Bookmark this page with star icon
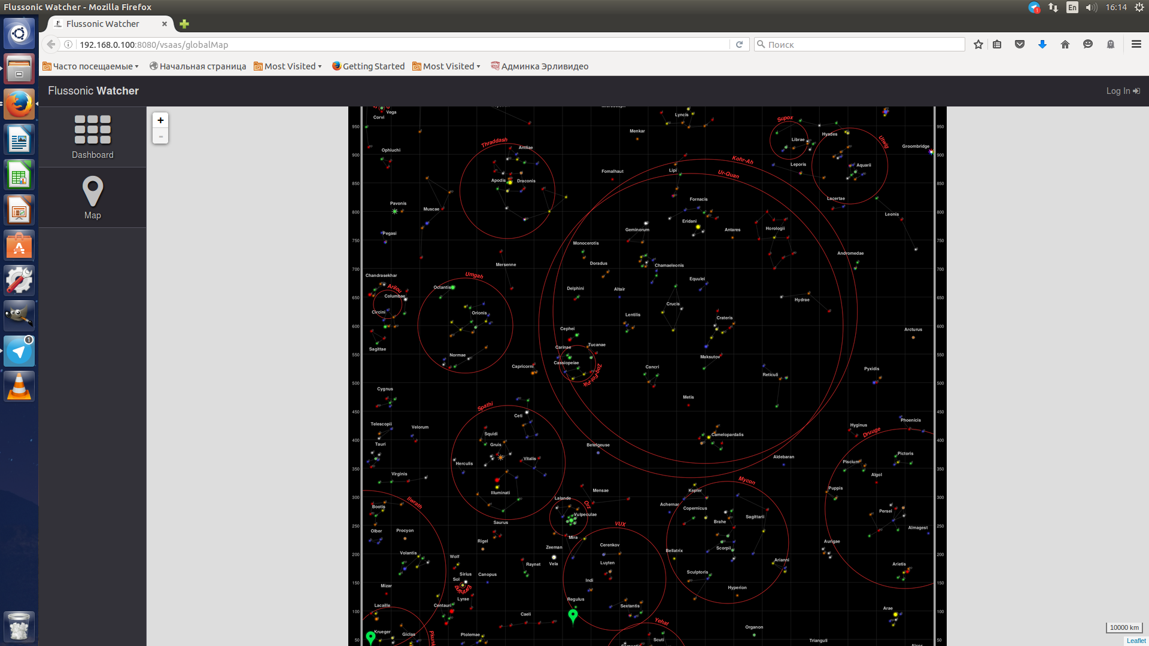Screen dimensions: 1149x646 click(978, 44)
